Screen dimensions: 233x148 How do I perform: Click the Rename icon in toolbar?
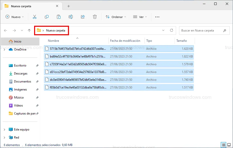tap(71, 17)
